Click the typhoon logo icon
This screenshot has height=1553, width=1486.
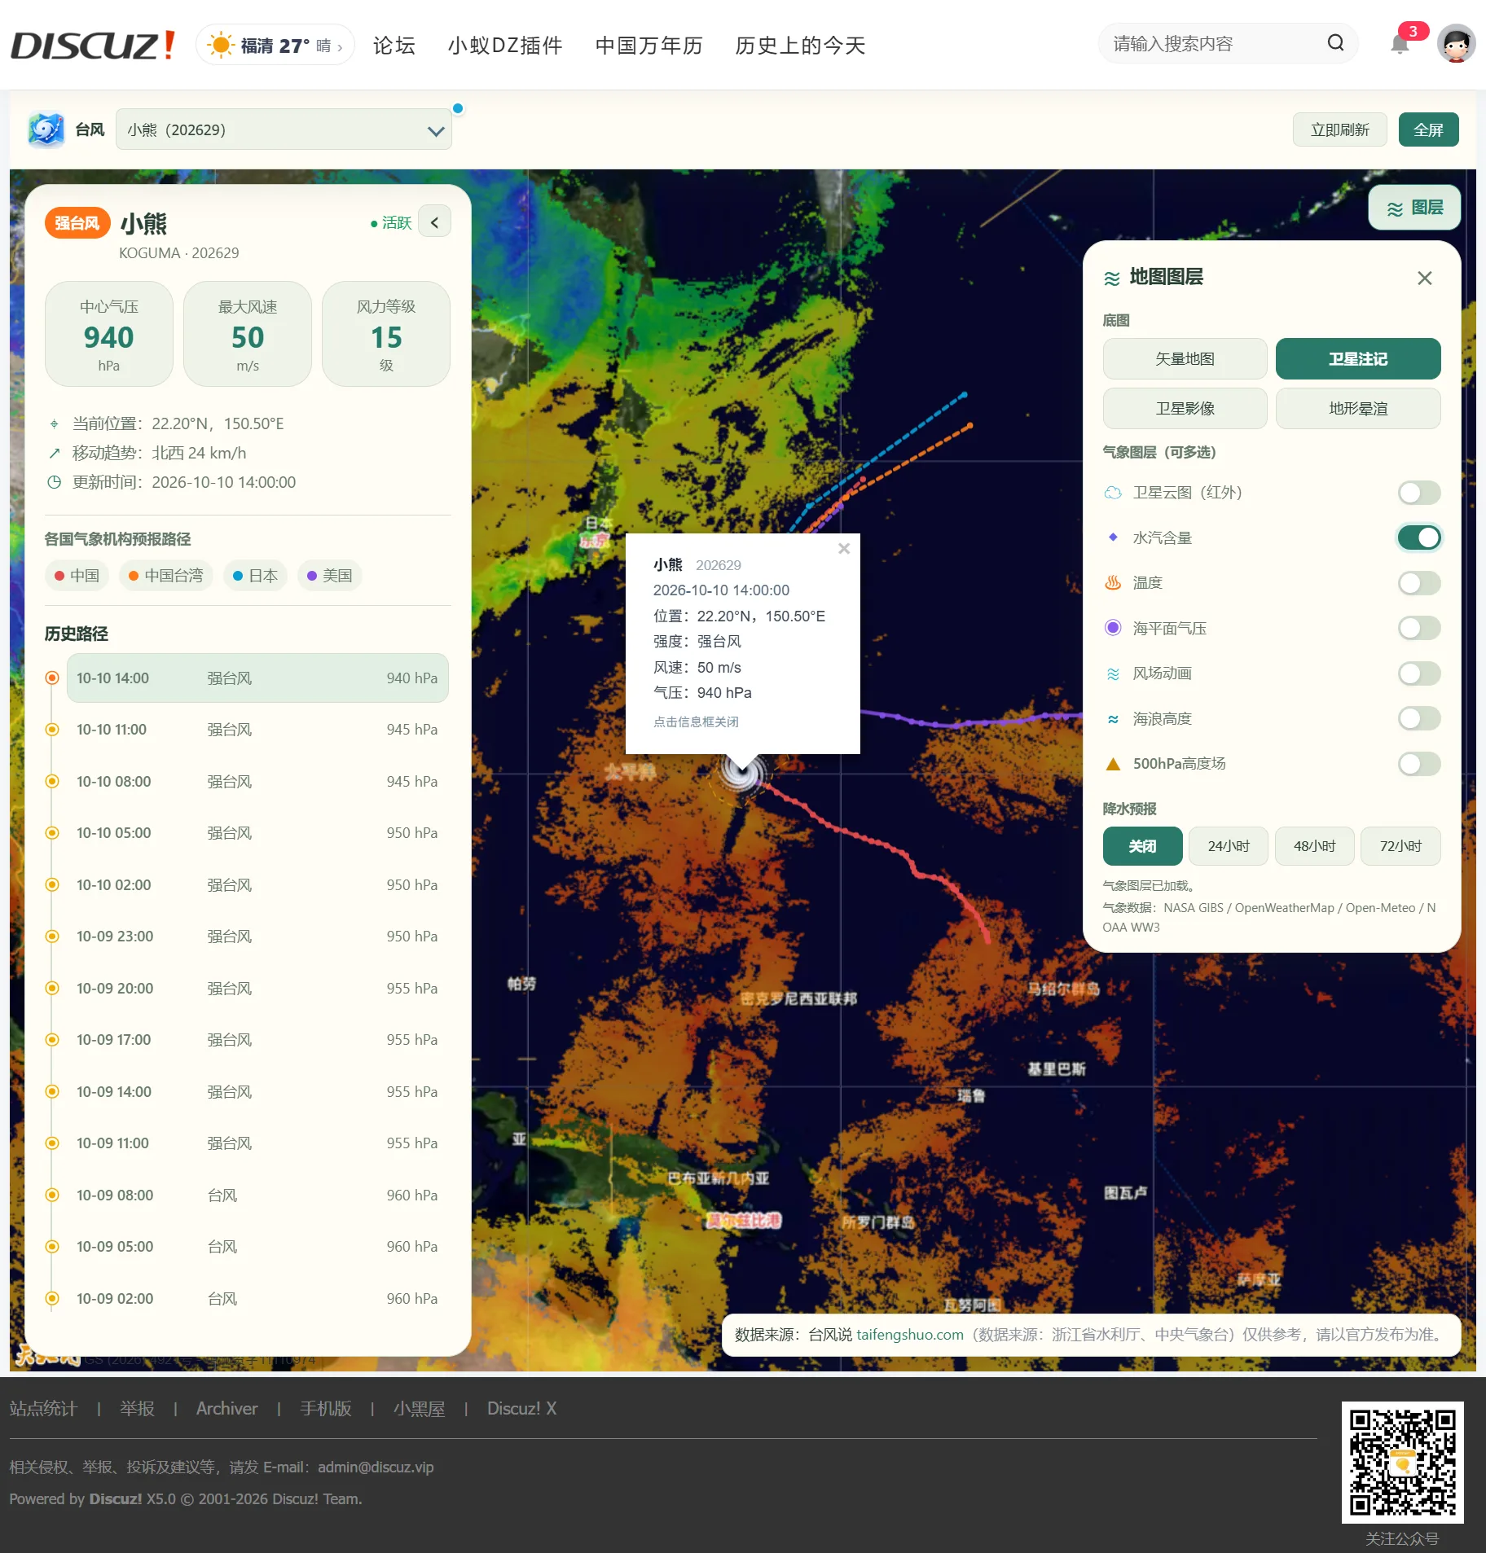(x=46, y=129)
